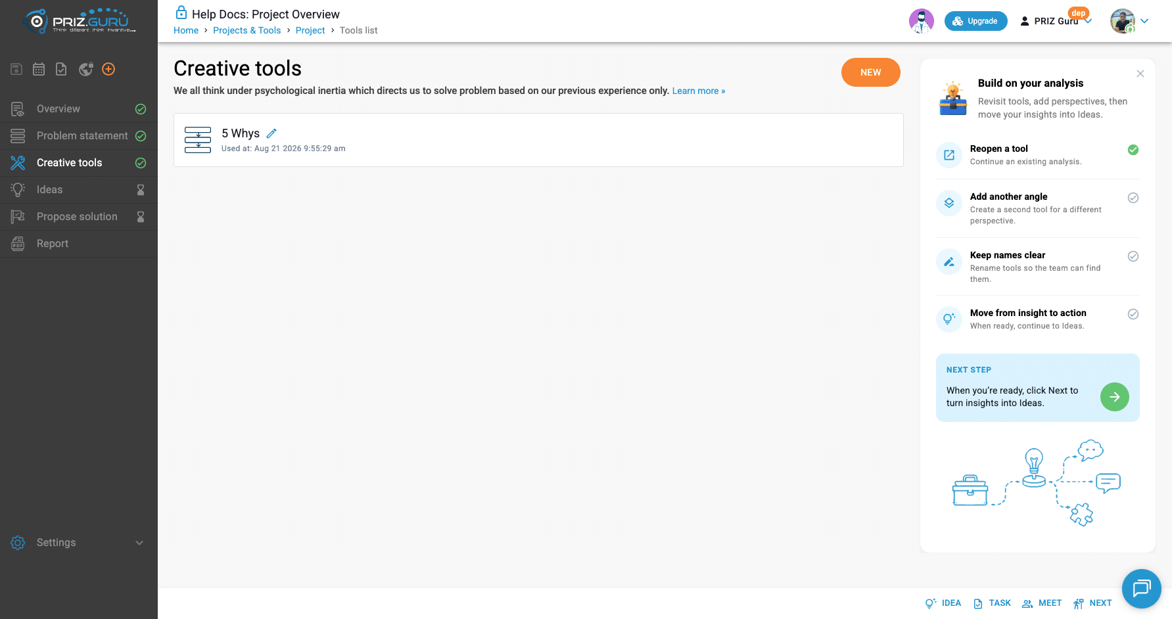Open the chat bubble widget

pos(1142,589)
